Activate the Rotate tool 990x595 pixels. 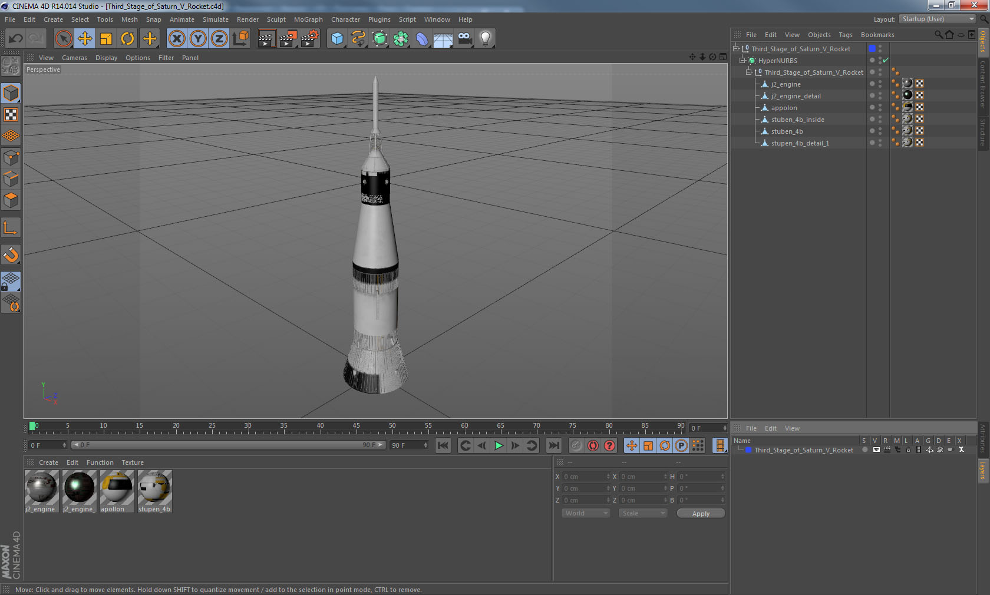[127, 39]
